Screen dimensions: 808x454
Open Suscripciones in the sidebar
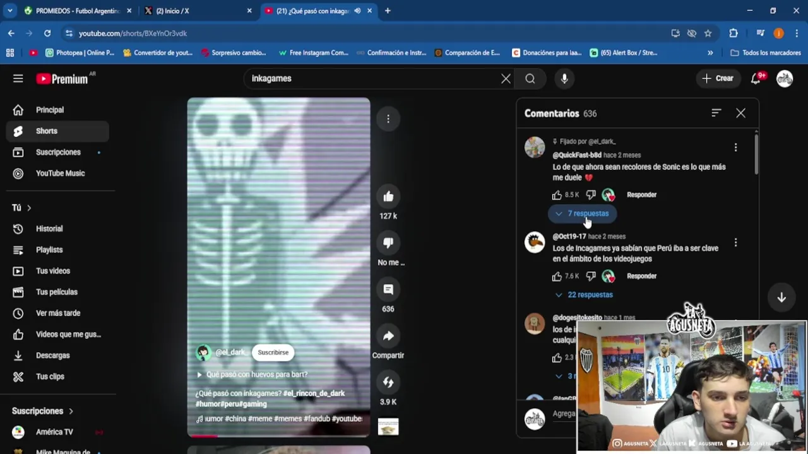pyautogui.click(x=57, y=152)
